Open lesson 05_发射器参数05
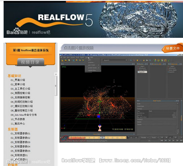Screen dimensions: 183x166 point(21,151)
